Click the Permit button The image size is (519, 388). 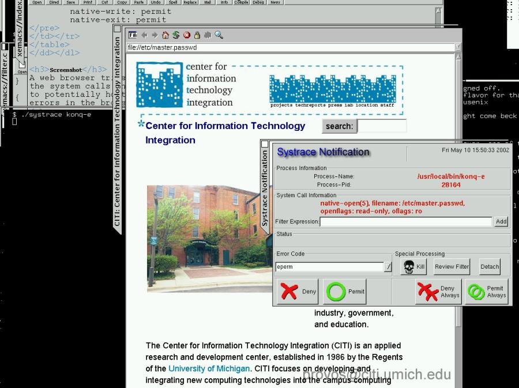[x=345, y=292]
